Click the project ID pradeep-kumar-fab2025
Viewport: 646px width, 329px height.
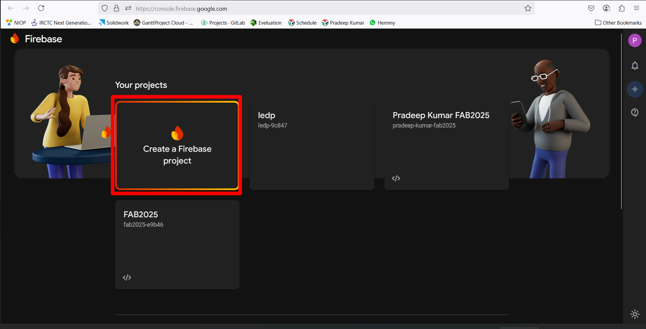424,125
